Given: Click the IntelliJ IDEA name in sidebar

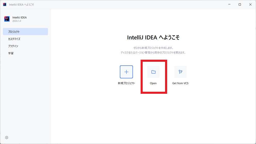Looking at the screenshot, I should (x=19, y=17).
